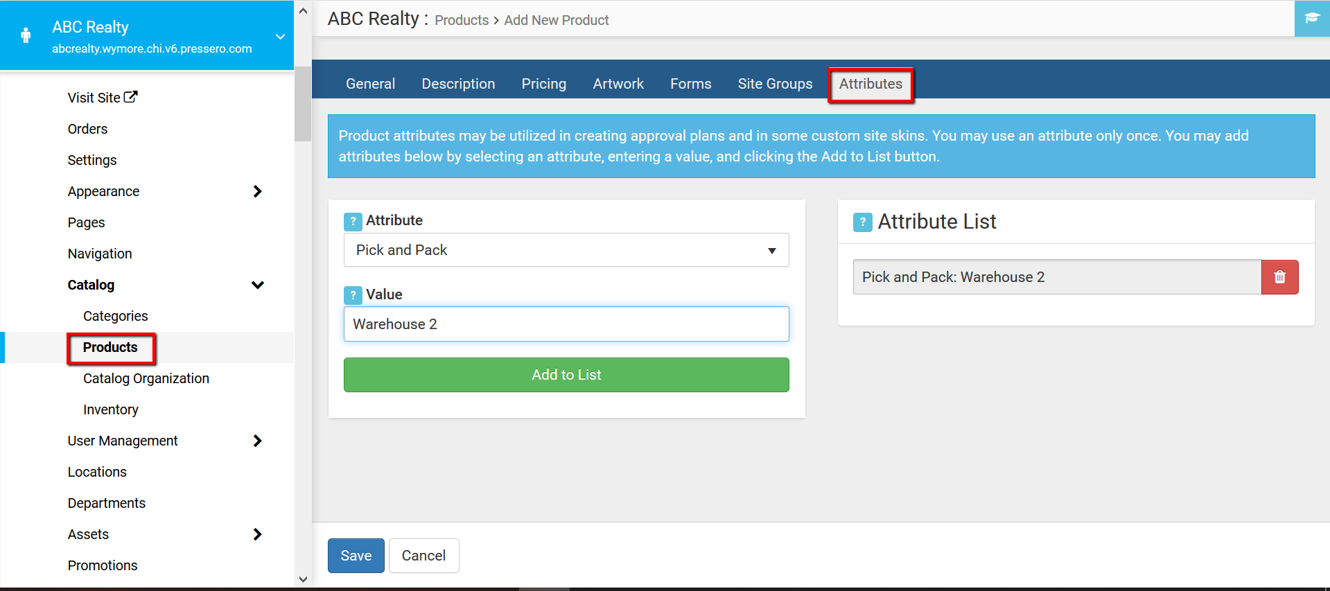
Task: Click the help icon next to Attribute List
Action: pyautogui.click(x=862, y=222)
